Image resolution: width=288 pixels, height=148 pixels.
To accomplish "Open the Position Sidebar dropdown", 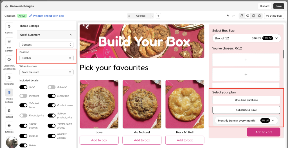I will coord(46,58).
